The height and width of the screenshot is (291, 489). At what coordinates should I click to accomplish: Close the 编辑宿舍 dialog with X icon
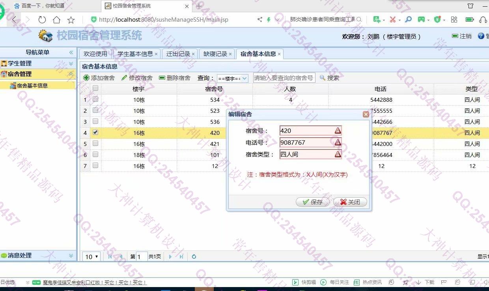click(366, 114)
